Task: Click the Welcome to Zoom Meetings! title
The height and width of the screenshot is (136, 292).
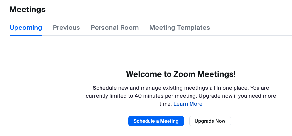Action: click(x=181, y=74)
